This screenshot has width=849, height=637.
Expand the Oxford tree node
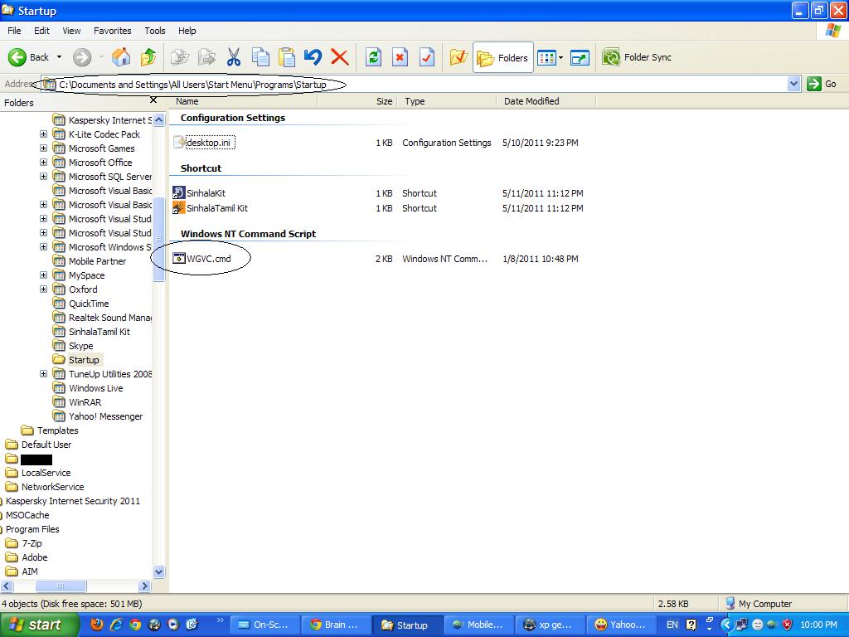43,289
